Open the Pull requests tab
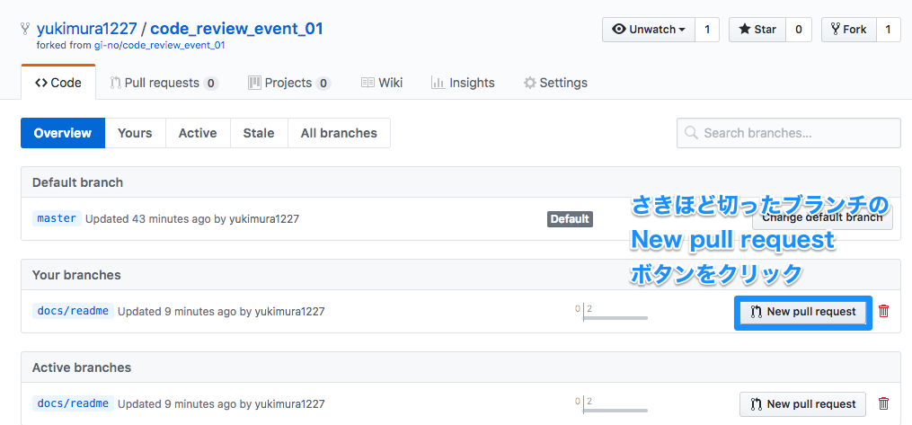 click(164, 84)
